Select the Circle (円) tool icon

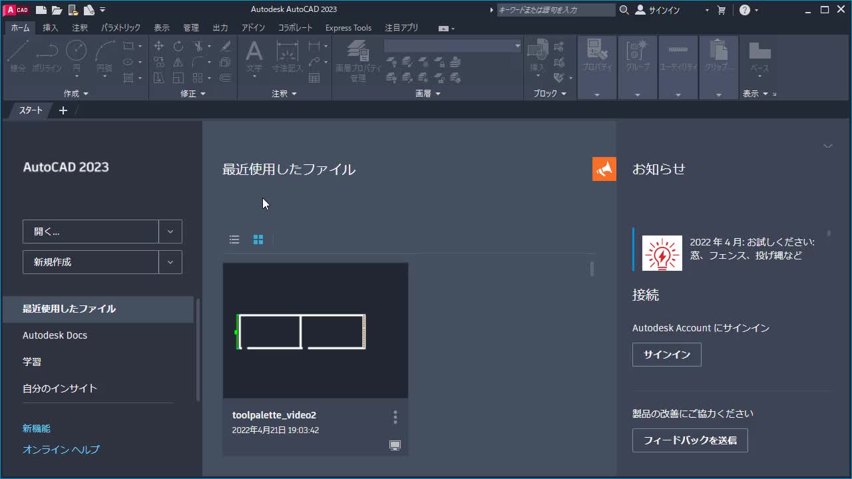pos(76,51)
